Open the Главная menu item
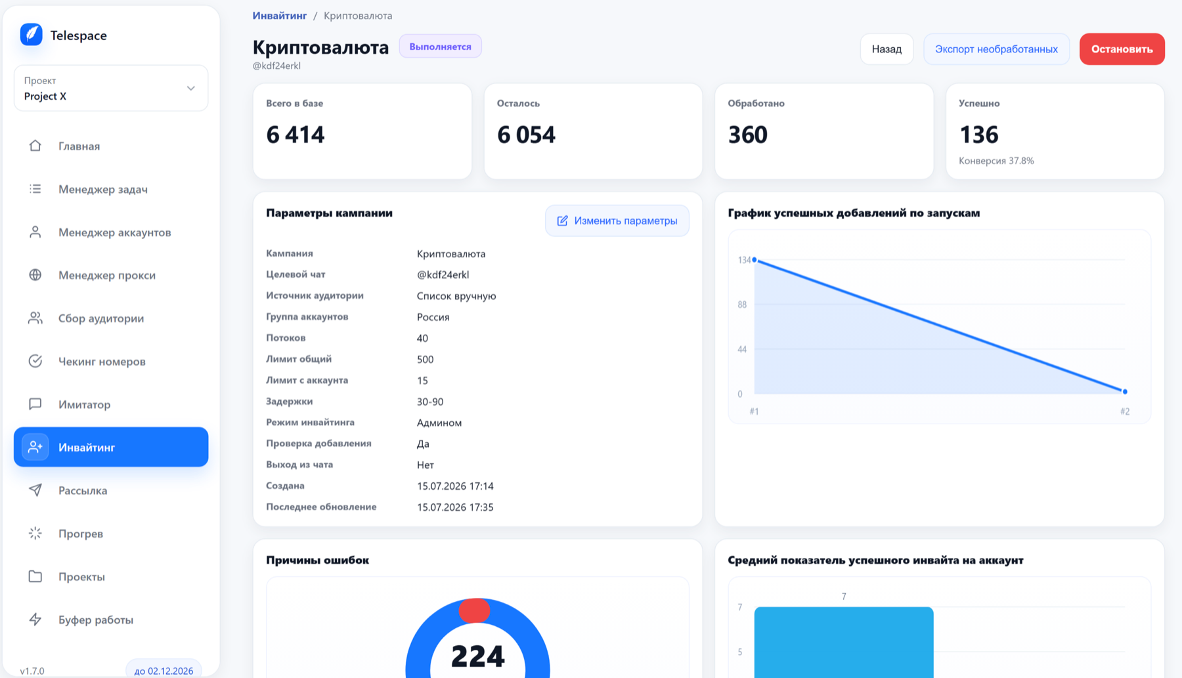Screen dimensions: 1182x678 111,146
